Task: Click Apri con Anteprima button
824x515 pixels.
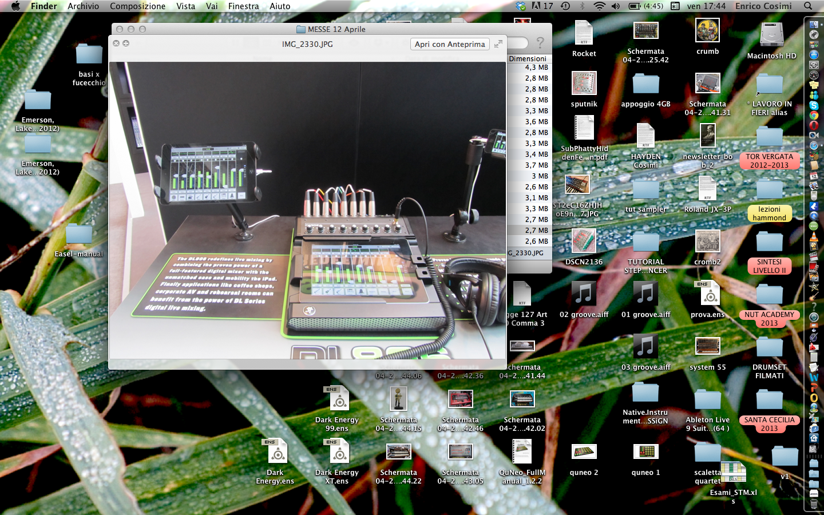Action: [x=450, y=44]
